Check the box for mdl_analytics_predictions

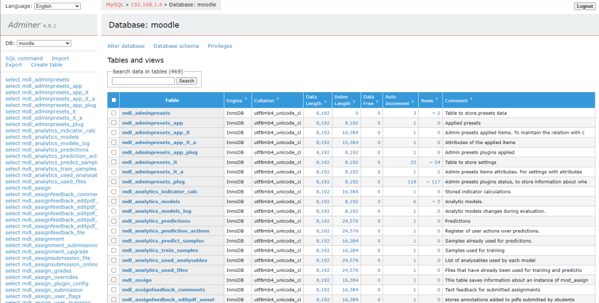click(x=114, y=221)
